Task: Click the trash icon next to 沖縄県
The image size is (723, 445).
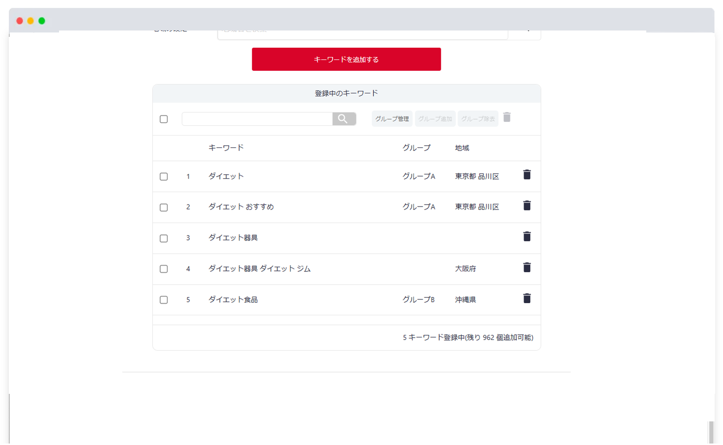Action: click(527, 298)
